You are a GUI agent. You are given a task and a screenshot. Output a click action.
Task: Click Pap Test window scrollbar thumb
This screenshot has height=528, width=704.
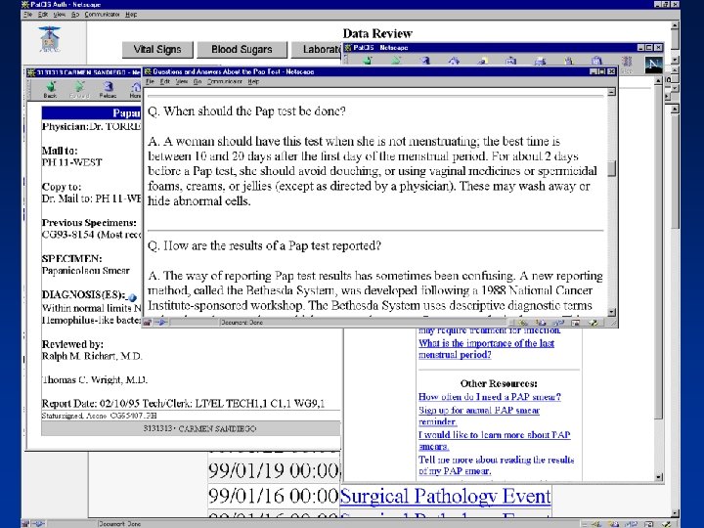click(611, 169)
